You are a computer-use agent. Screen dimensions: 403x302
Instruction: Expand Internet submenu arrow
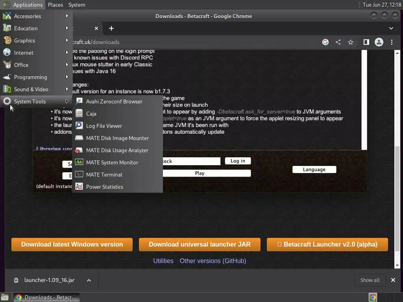[67, 52]
